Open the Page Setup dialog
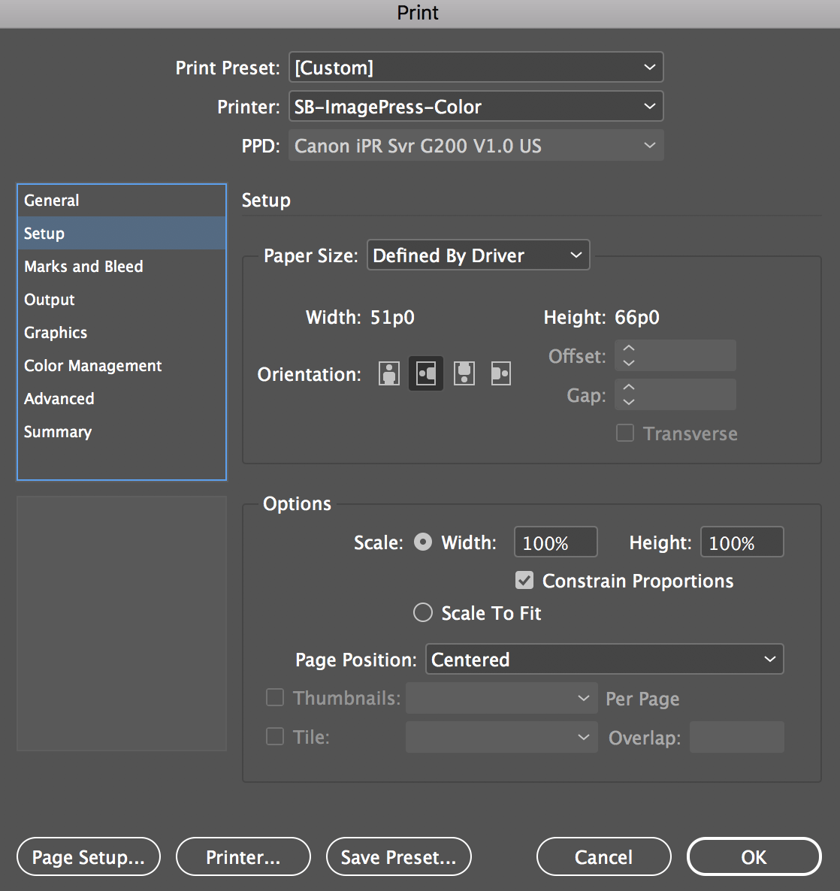Screen dimensions: 840x891 [x=88, y=856]
